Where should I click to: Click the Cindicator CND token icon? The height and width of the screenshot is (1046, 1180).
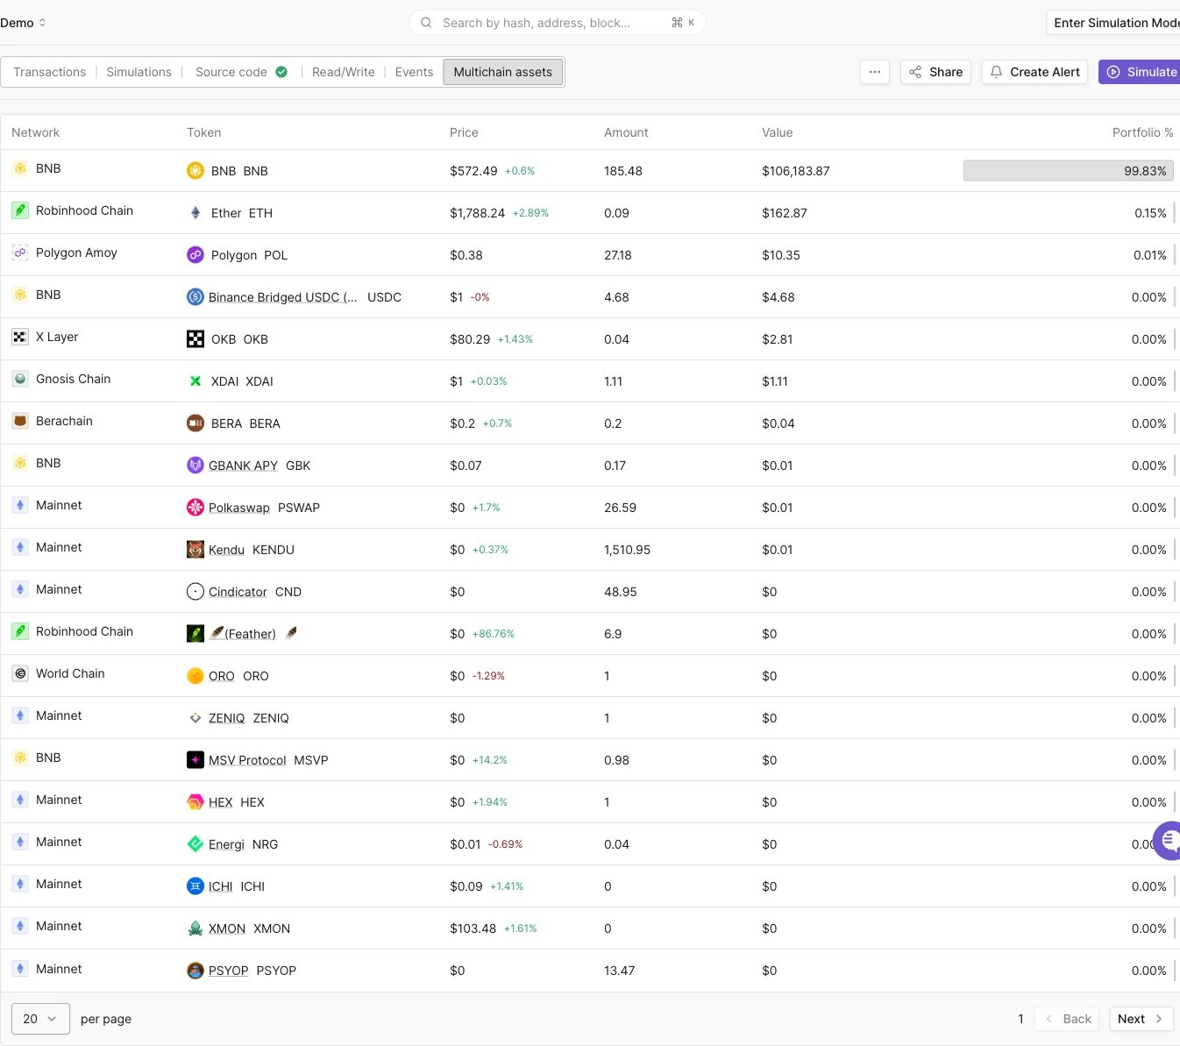(x=195, y=592)
